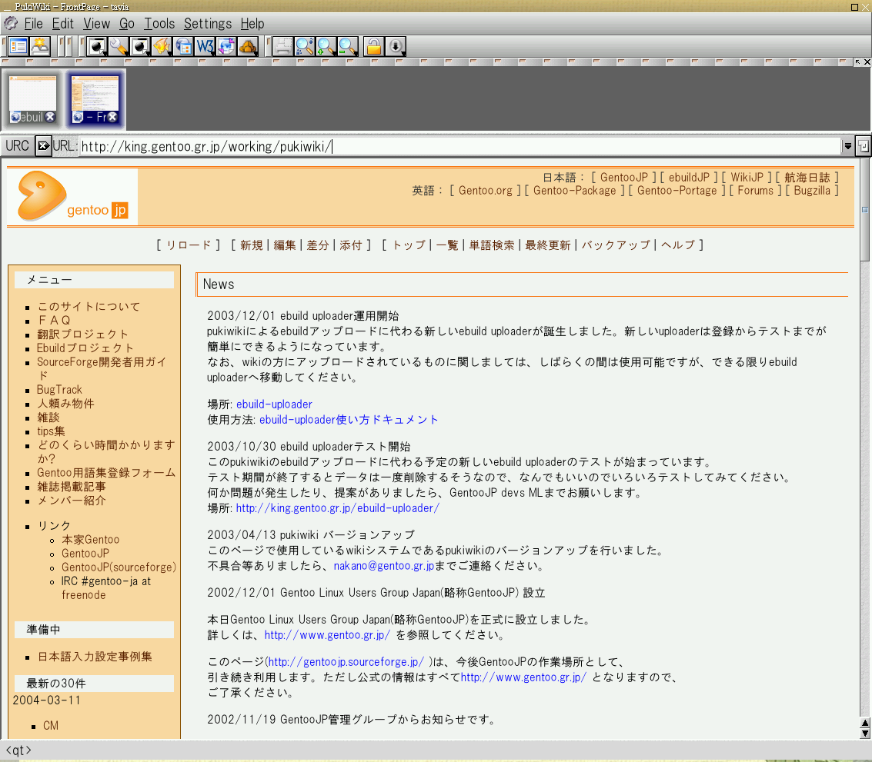872x762 pixels.
Task: Click the yellow padlock security icon
Action: tap(374, 47)
